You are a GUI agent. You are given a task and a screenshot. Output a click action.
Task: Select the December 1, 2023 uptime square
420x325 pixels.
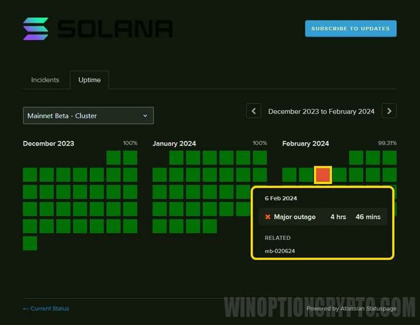(114, 158)
